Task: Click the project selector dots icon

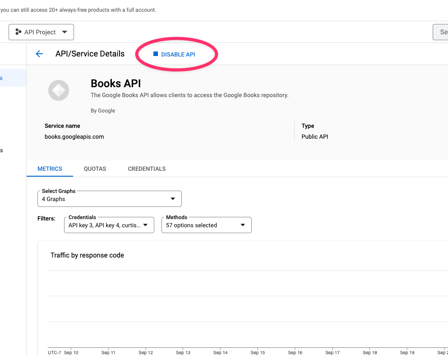Action: (x=18, y=32)
